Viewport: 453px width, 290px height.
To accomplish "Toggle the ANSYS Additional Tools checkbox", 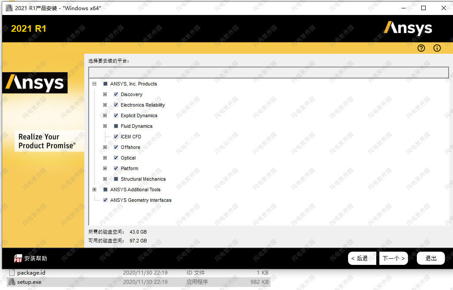I will click(105, 190).
